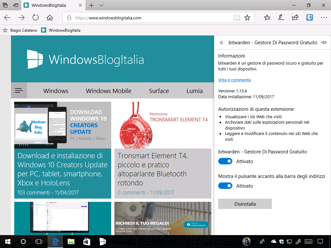Open Windows Defender shield tray icon
The height and width of the screenshot is (248, 331).
point(282,242)
